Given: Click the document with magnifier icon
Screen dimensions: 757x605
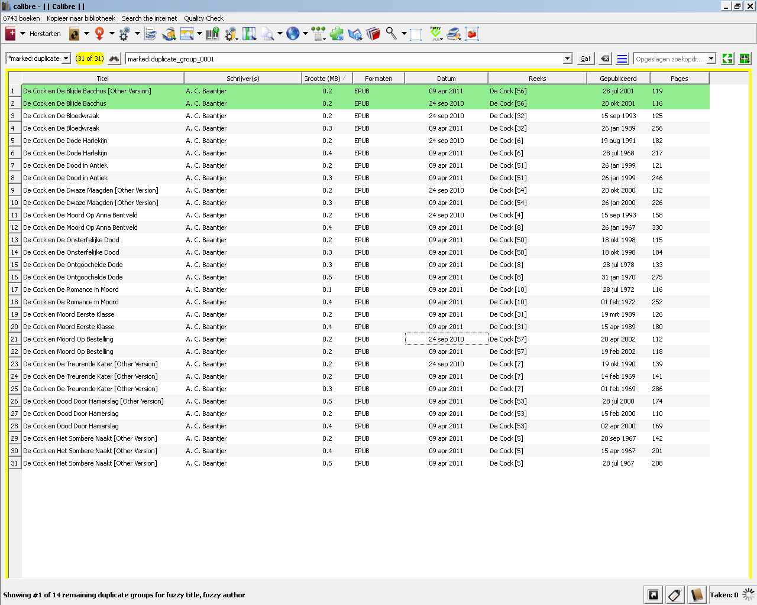Looking at the screenshot, I should [x=268, y=34].
